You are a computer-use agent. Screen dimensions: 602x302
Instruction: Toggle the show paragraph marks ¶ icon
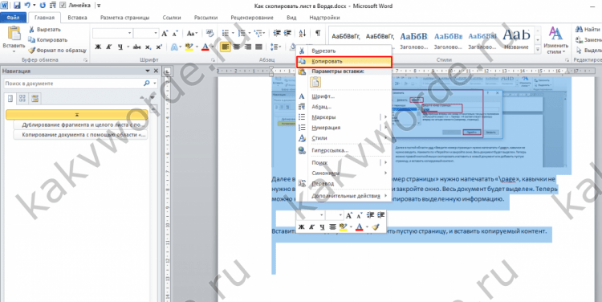click(318, 34)
